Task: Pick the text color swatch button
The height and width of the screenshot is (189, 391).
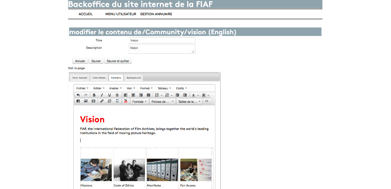Action: (194, 95)
